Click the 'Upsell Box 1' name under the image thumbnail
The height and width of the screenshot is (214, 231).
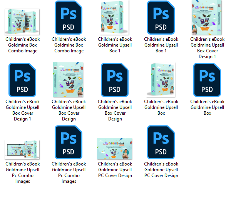coord(115,45)
